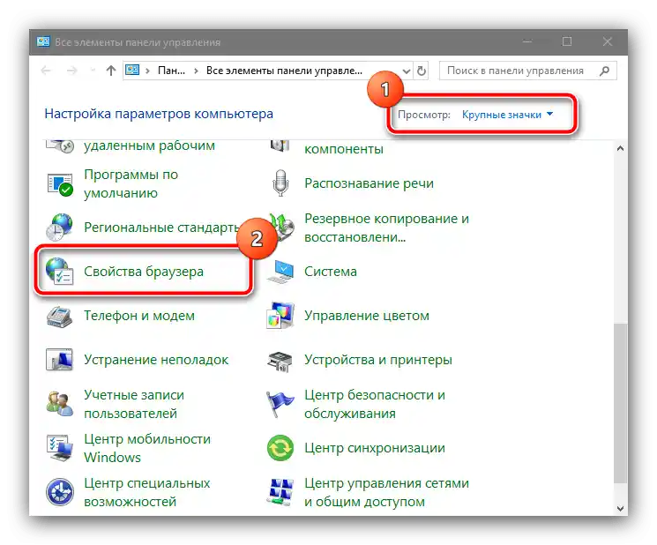657x545 pixels.
Task: Open Устройства и принтеры text link
Action: (378, 360)
